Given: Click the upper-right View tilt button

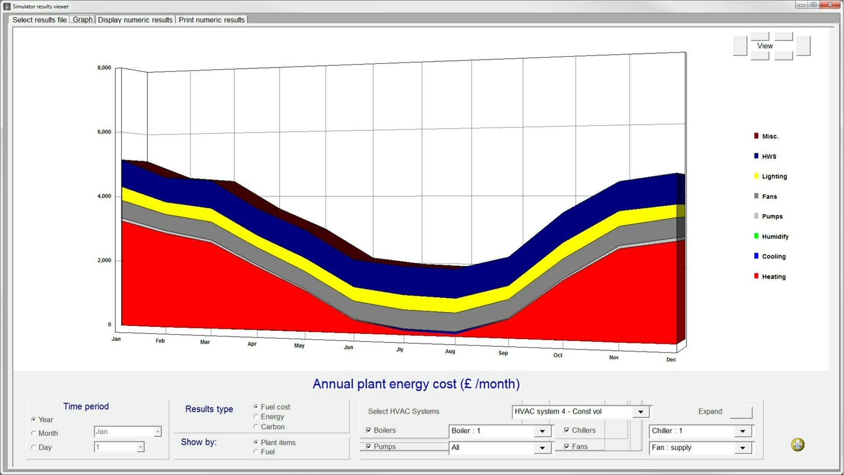Looking at the screenshot, I should [783, 36].
